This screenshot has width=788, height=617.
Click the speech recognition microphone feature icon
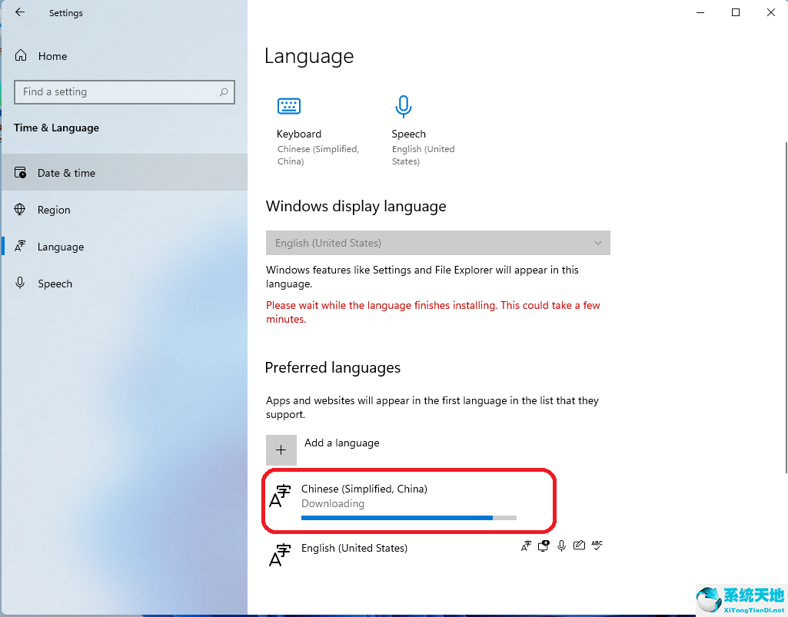pos(561,546)
